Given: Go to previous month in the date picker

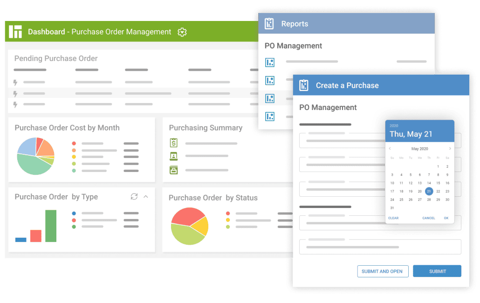Looking at the screenshot, I should tap(390, 148).
